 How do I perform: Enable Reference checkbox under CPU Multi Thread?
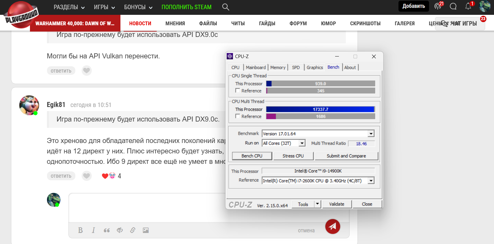coord(238,116)
